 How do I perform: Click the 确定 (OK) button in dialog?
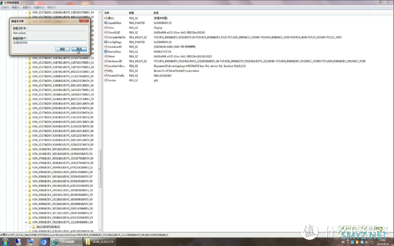(62, 49)
